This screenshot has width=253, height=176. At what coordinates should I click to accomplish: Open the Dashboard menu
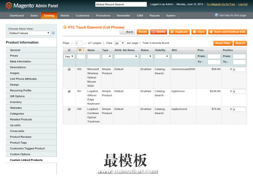click(x=17, y=16)
